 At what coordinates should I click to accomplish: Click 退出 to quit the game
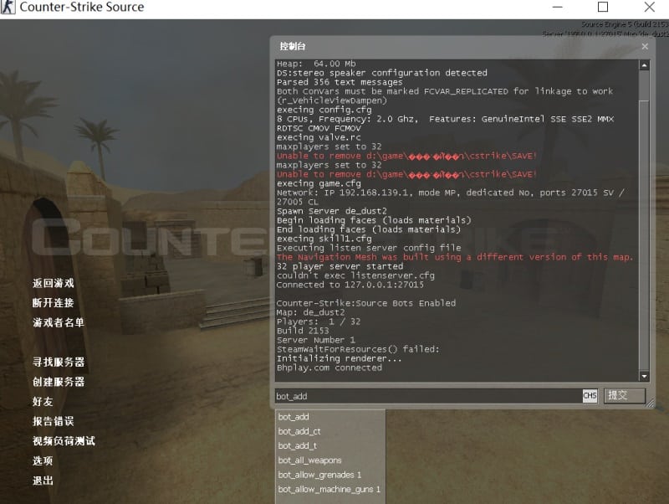43,481
